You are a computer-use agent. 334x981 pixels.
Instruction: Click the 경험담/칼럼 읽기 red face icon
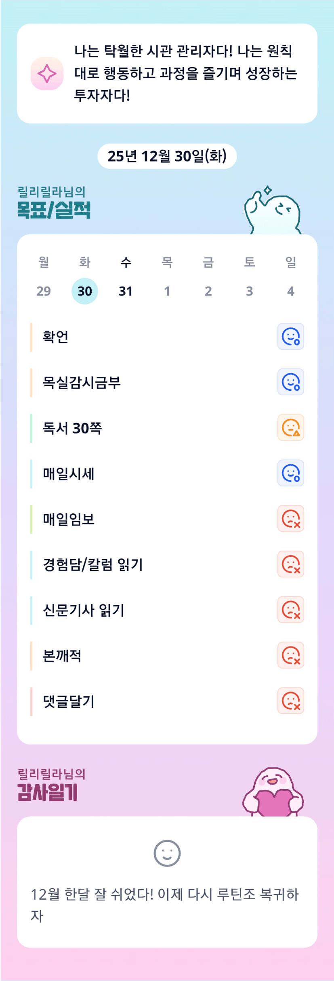coord(290,564)
